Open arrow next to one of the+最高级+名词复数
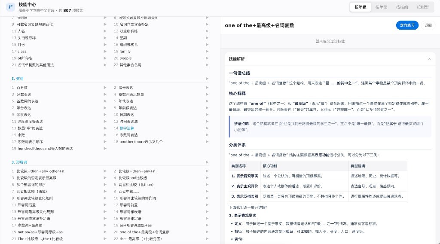 (x=207, y=232)
